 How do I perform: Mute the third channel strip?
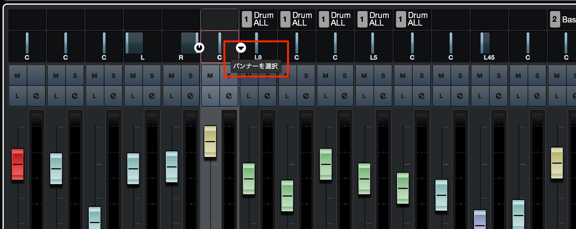[95, 75]
